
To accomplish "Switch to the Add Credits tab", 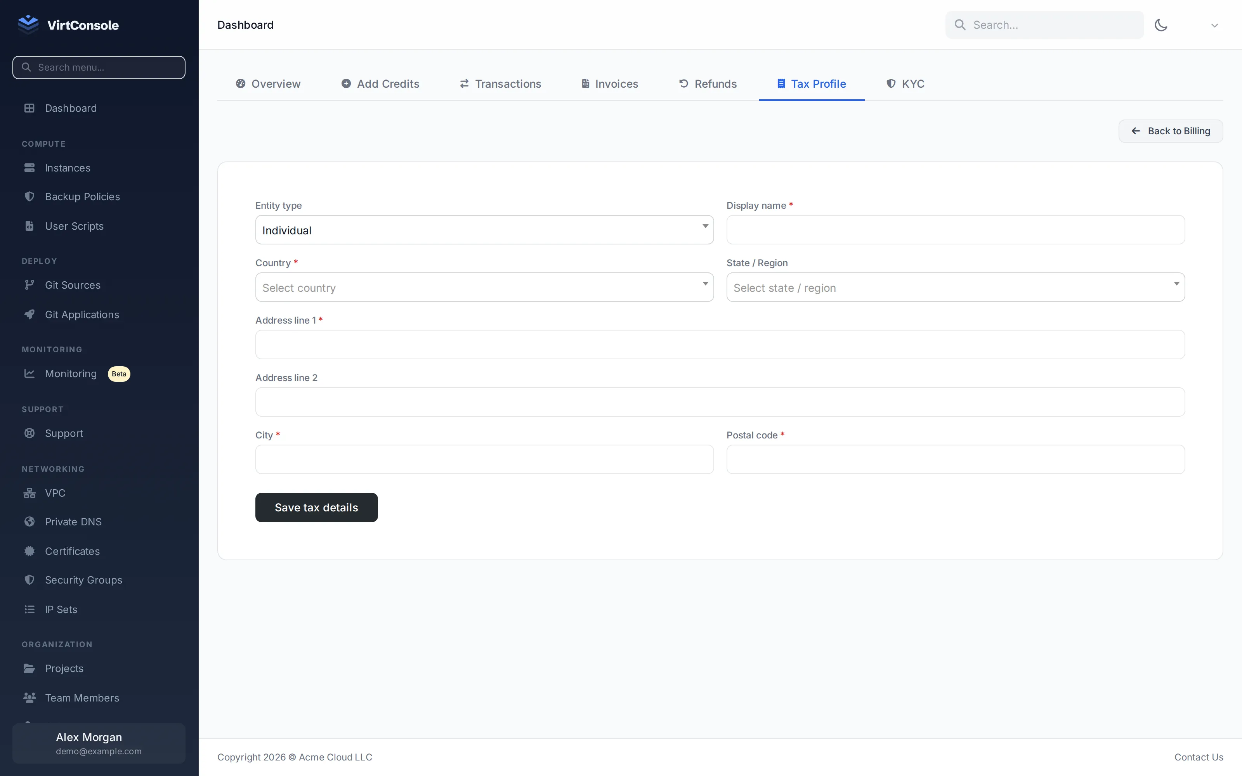I will point(380,84).
